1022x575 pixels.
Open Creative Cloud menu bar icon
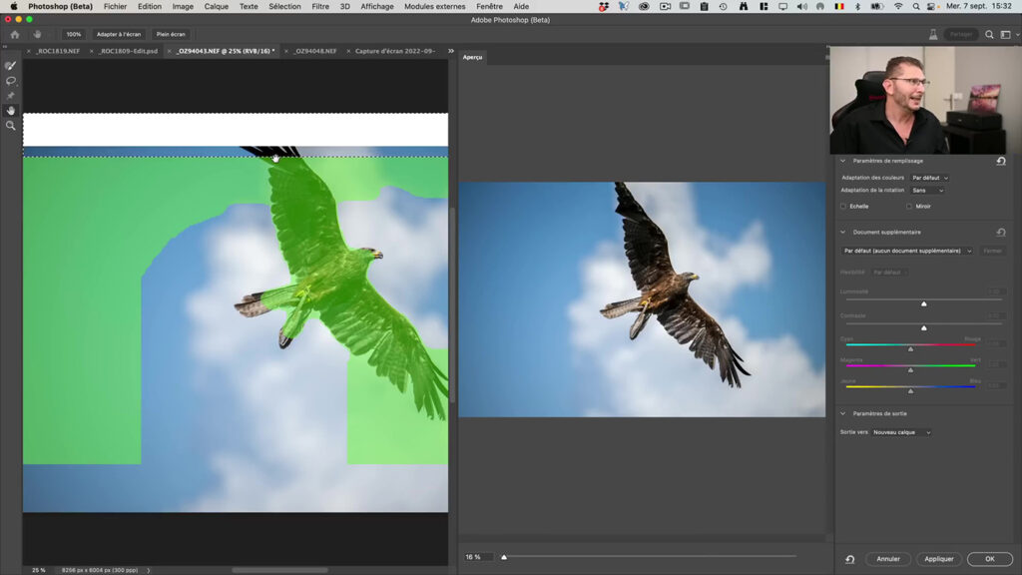[x=644, y=7]
